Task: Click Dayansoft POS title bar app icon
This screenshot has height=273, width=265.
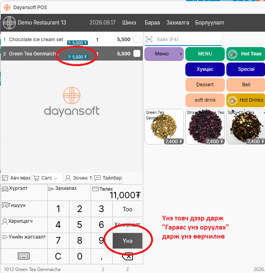Action: tap(7, 8)
